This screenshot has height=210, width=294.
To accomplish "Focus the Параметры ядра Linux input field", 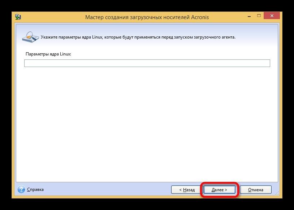I will (x=147, y=63).
